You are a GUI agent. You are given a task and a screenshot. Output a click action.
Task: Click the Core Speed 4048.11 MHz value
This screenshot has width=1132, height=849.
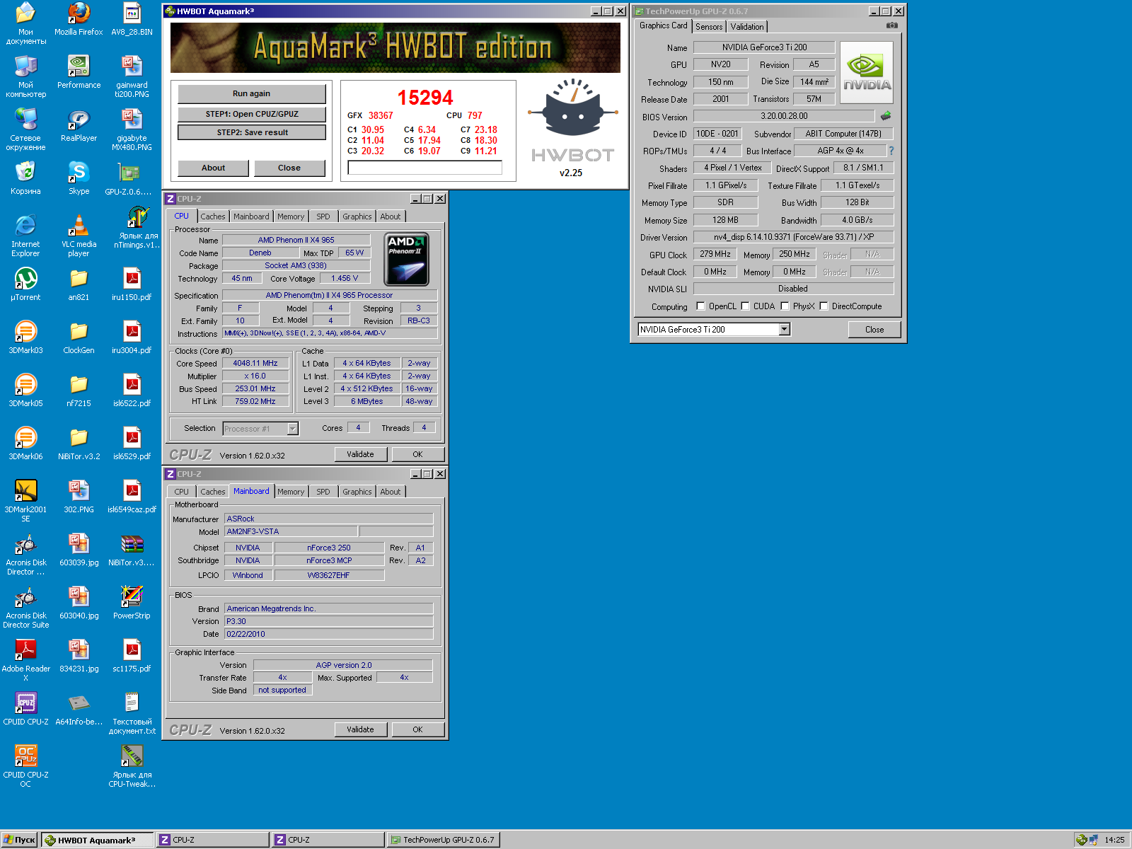pyautogui.click(x=255, y=363)
